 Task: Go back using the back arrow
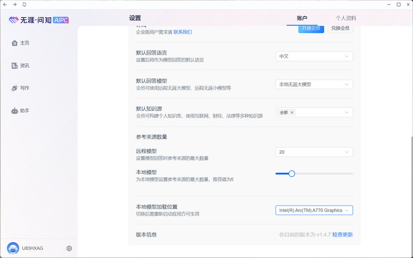(5, 4)
